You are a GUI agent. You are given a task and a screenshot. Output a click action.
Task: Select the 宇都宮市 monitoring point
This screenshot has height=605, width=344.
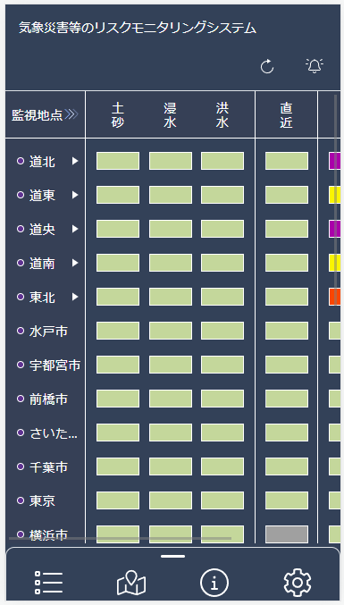[x=48, y=365]
